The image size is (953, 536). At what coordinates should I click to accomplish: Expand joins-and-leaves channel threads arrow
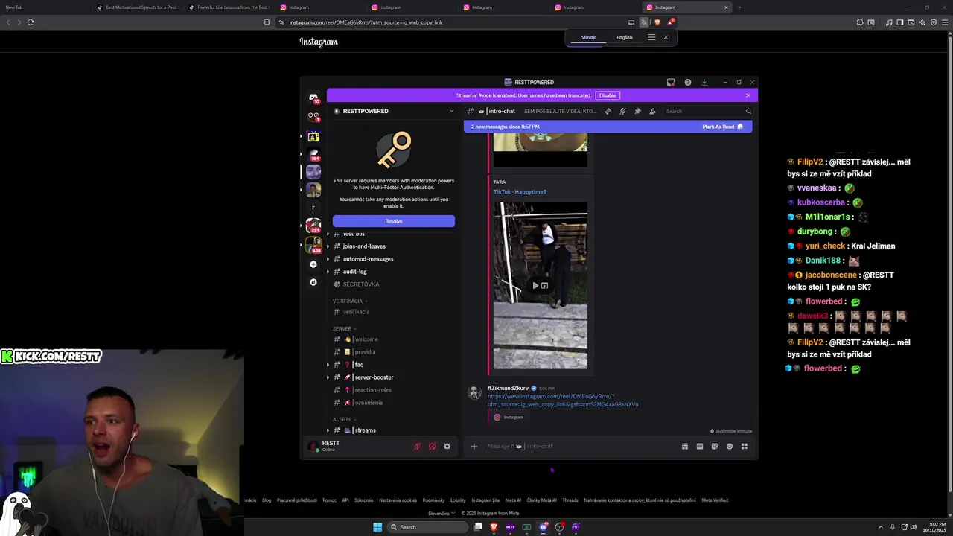click(328, 246)
